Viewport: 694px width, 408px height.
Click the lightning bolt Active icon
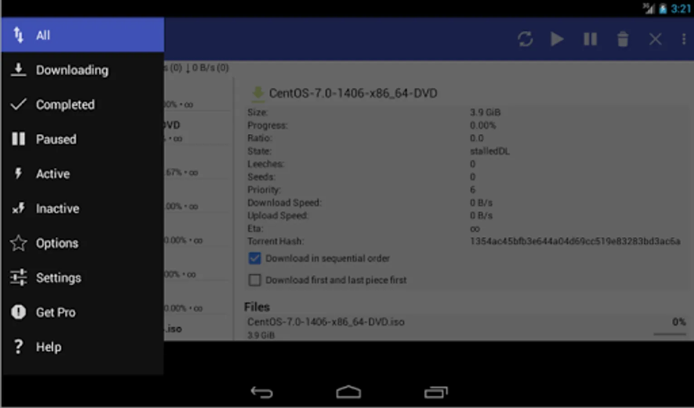(18, 173)
